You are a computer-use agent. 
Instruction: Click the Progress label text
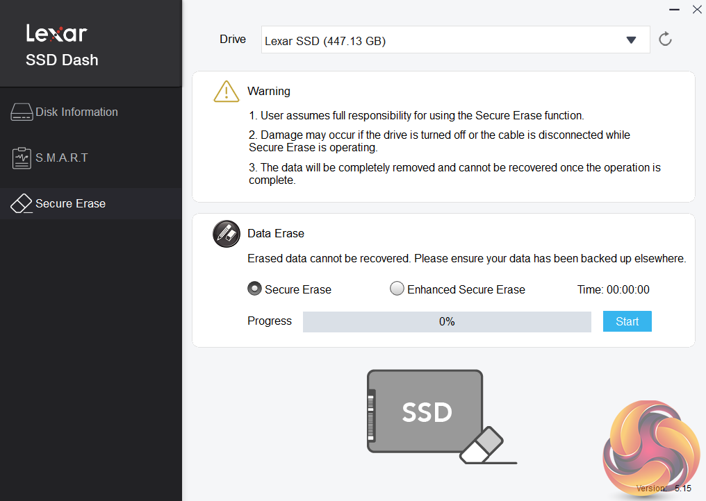[269, 321]
